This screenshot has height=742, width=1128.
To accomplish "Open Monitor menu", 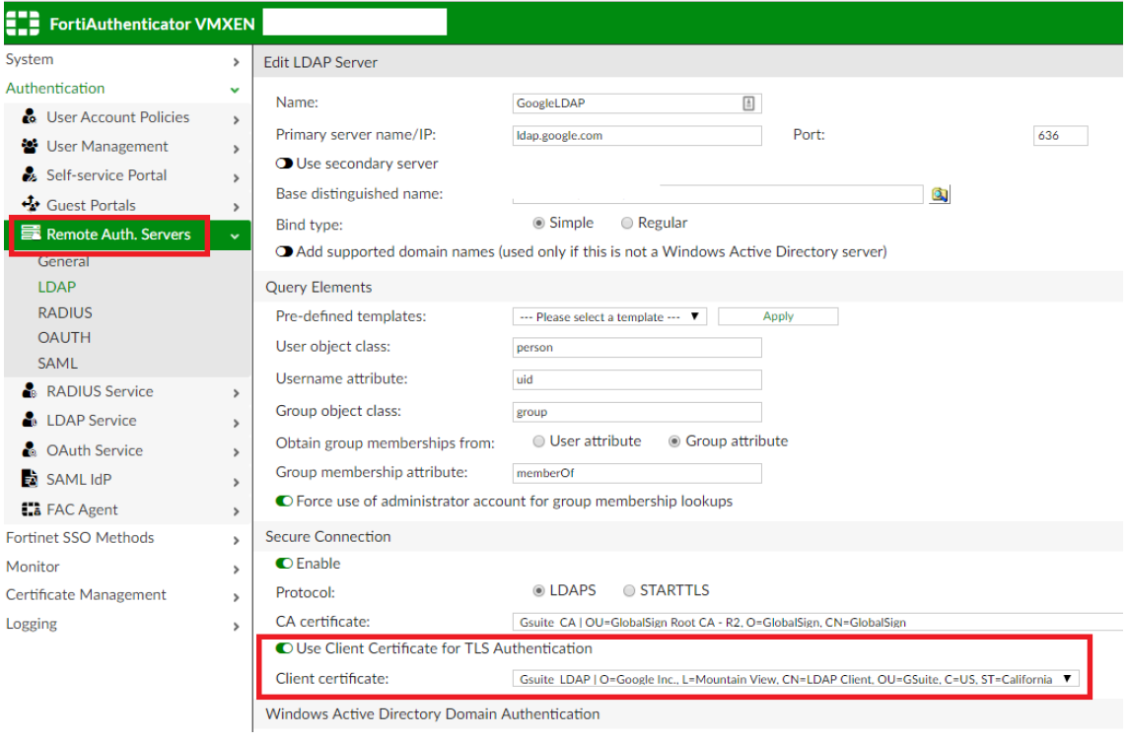I will 33,567.
